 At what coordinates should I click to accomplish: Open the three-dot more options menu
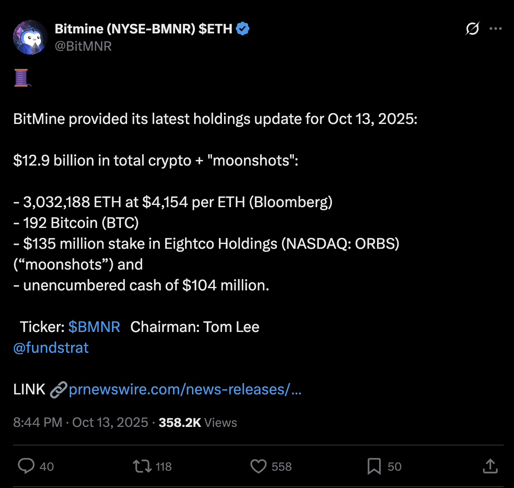tap(495, 29)
